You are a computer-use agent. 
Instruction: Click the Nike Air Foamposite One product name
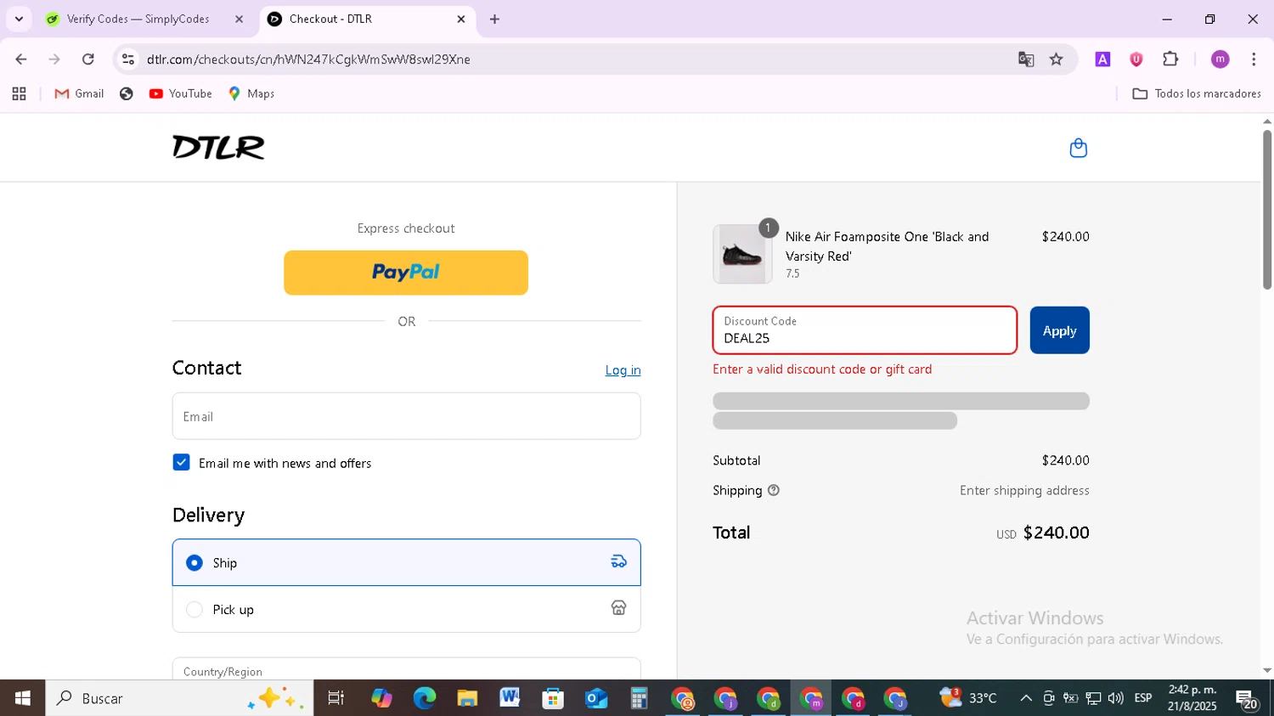click(x=887, y=246)
